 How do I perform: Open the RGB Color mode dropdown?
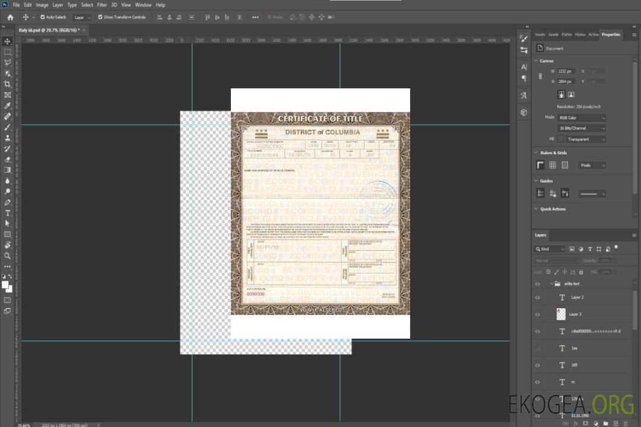(582, 118)
